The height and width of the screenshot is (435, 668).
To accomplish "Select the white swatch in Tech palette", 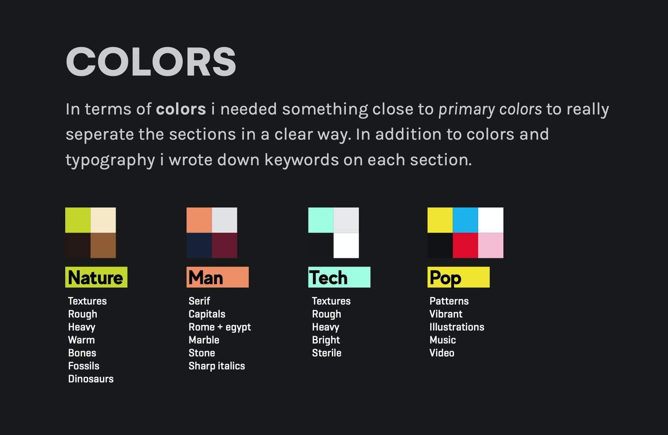I will coord(346,245).
